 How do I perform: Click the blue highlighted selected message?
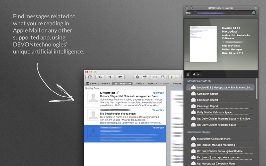pos(125,134)
